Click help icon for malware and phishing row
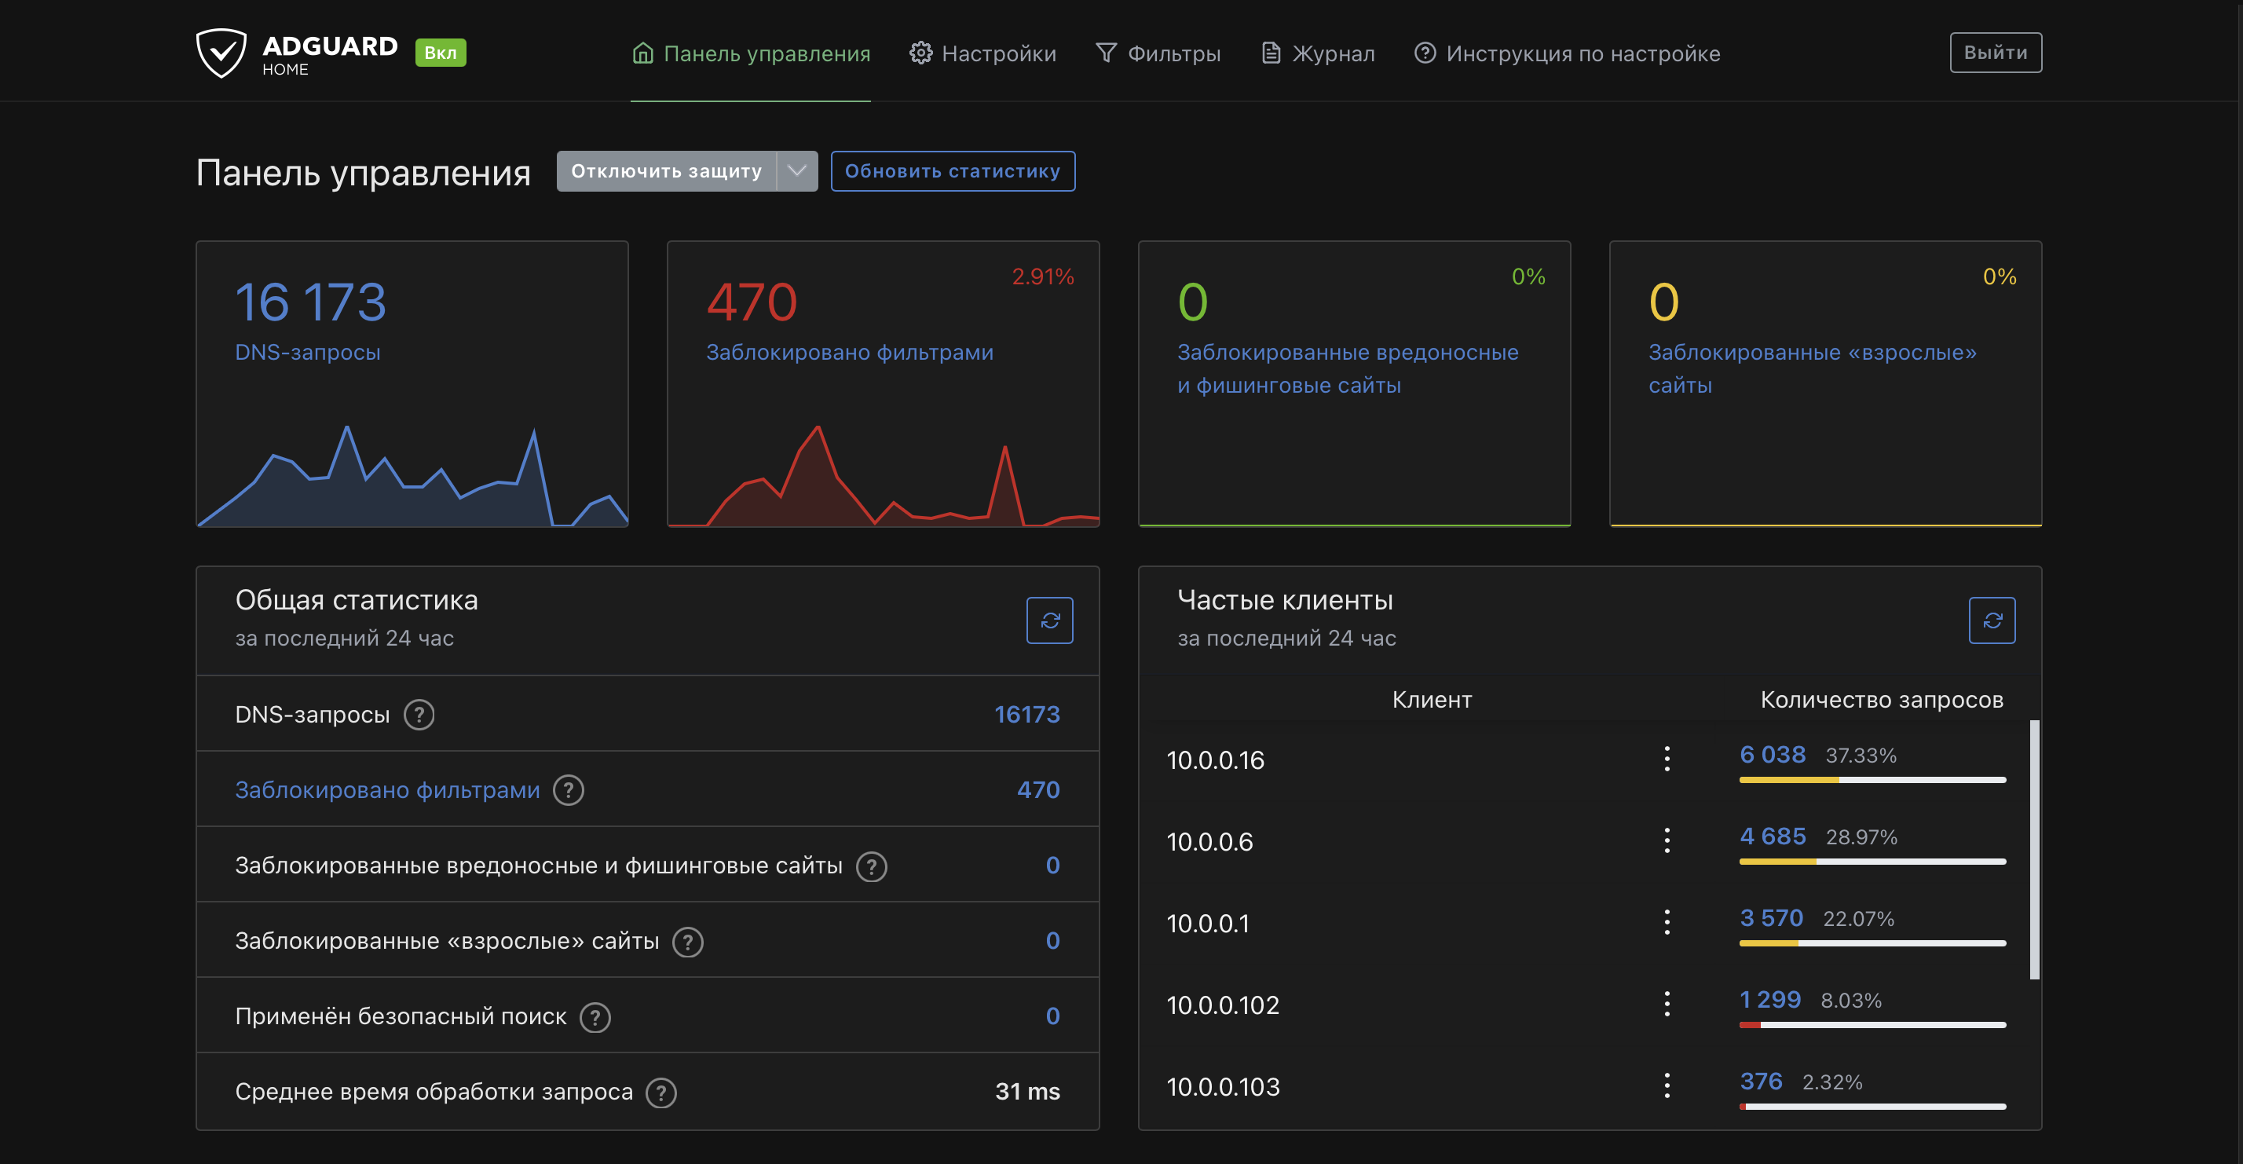The image size is (2243, 1164). (x=871, y=866)
